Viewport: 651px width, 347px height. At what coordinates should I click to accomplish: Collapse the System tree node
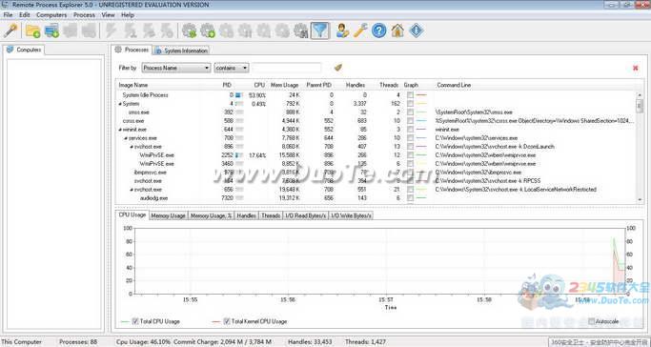coord(120,104)
